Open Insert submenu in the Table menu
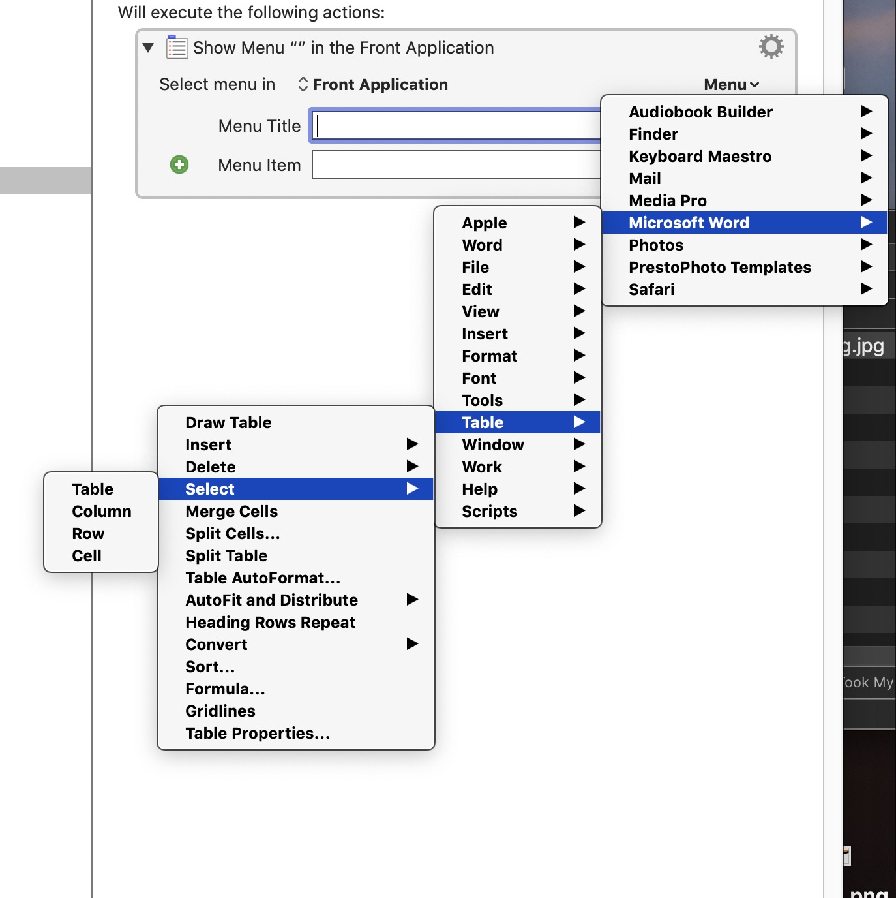 point(296,445)
